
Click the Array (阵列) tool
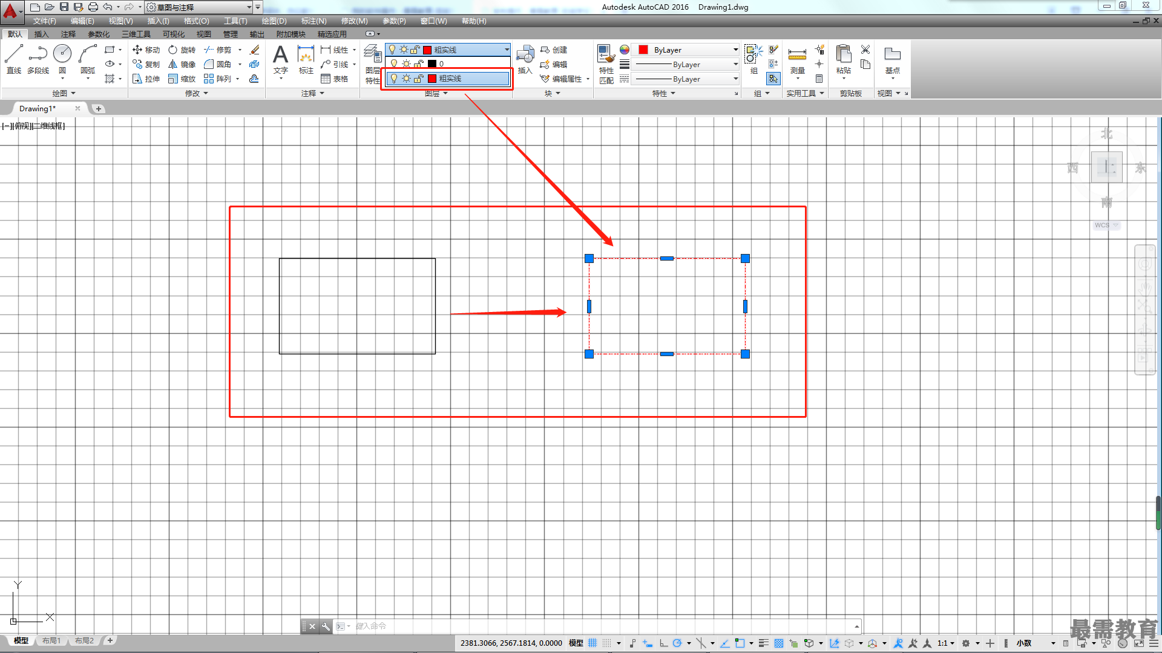[x=218, y=79]
